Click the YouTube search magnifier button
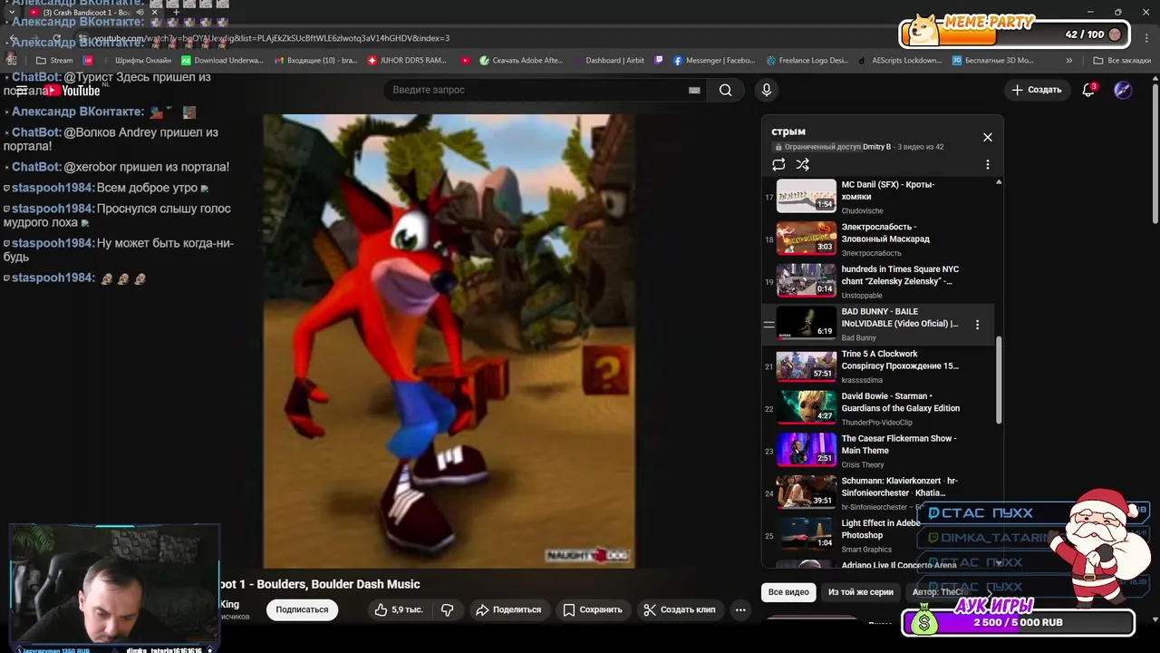The image size is (1160, 653). pyautogui.click(x=725, y=90)
